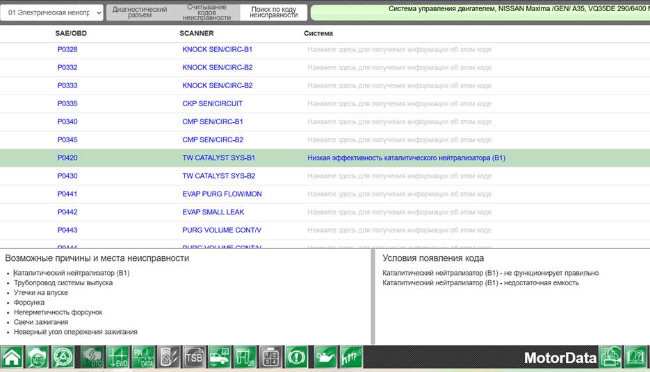Screen dimensions: 650x372
Task: Open the EWD wiring diagrams icon
Action: click(118, 357)
